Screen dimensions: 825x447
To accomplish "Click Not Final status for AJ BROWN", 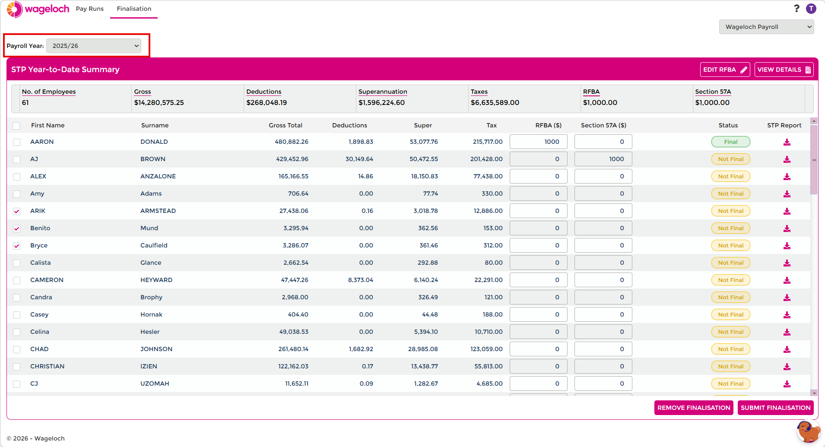I will coord(731,159).
